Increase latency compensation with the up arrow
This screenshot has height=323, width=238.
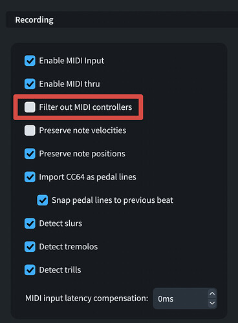click(x=212, y=294)
